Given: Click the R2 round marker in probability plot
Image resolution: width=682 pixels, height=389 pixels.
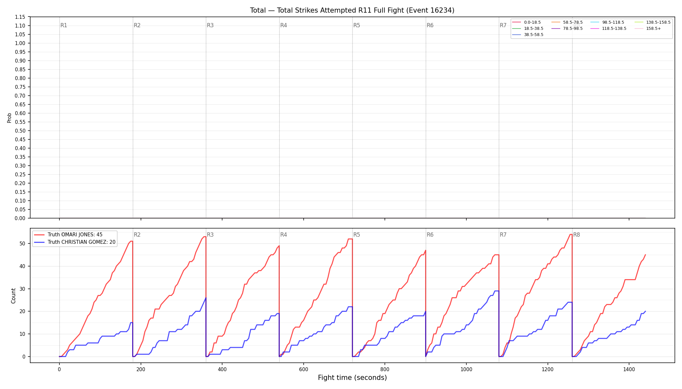Looking at the screenshot, I should (137, 25).
